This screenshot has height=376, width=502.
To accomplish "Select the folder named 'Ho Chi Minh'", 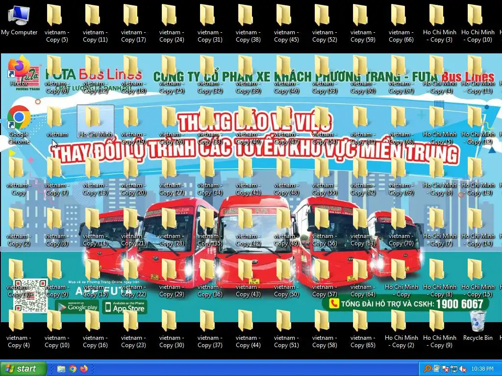I will 96,122.
